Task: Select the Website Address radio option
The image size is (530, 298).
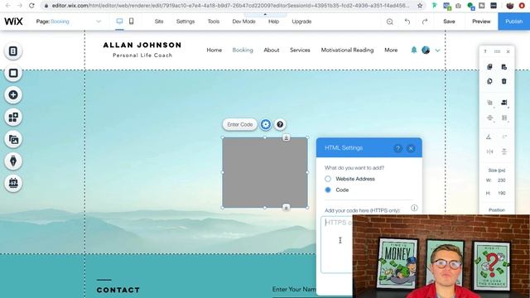Action: [328, 179]
